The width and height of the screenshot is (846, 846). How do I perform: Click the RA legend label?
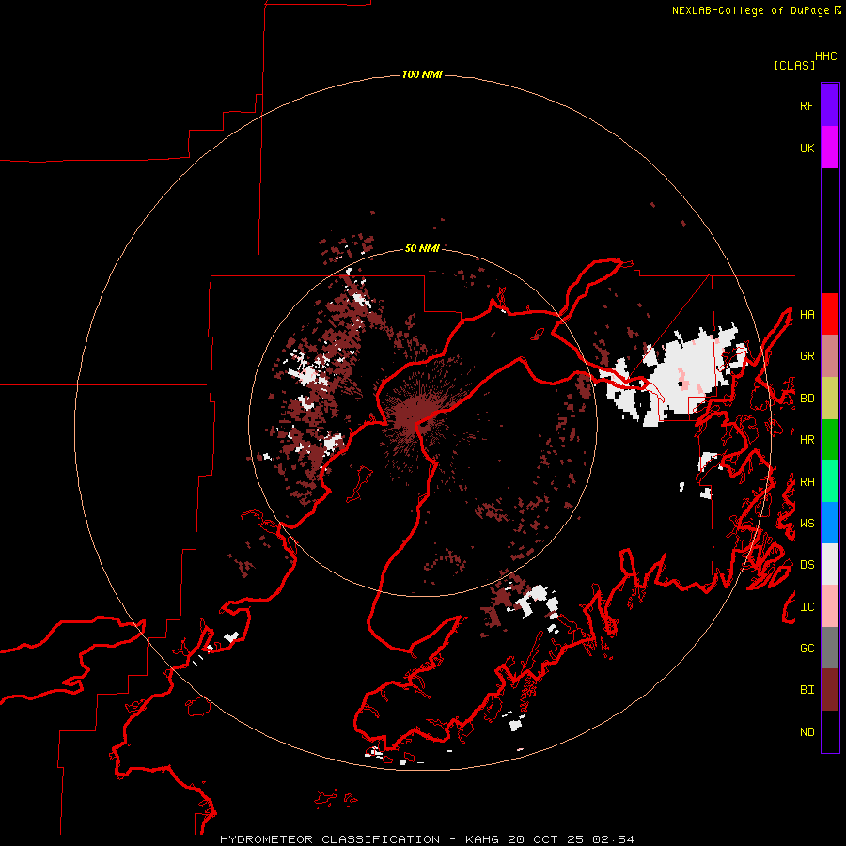[807, 482]
